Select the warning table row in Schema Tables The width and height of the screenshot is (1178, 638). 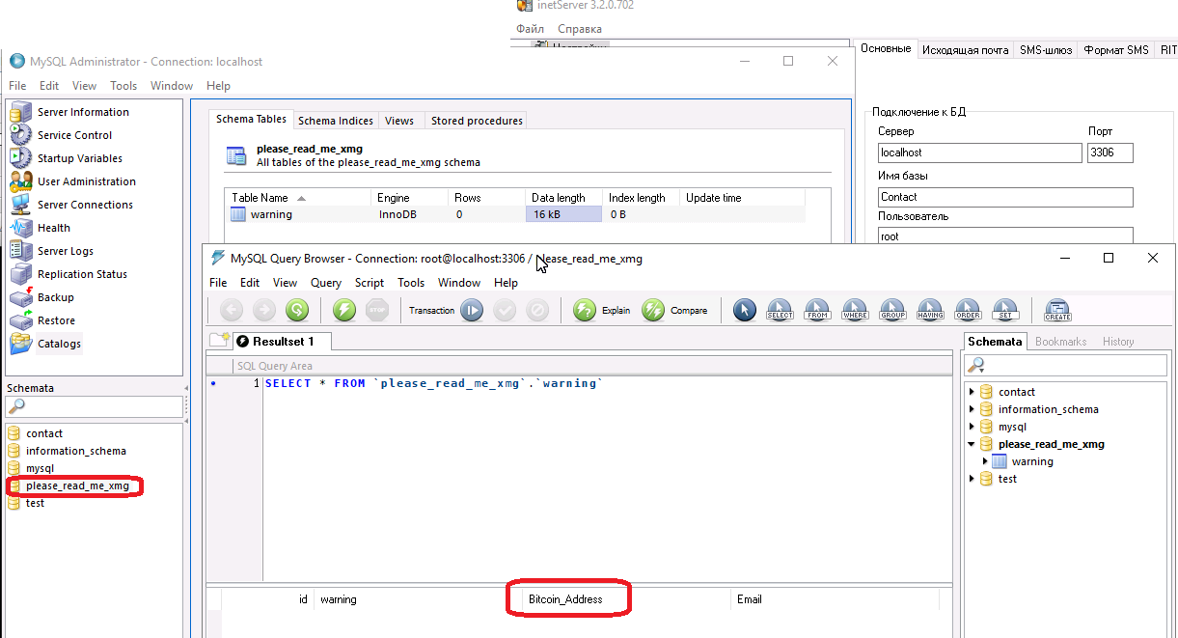click(516, 214)
